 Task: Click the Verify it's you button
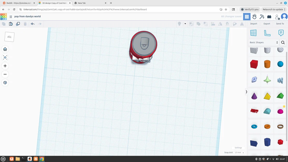click(250, 9)
